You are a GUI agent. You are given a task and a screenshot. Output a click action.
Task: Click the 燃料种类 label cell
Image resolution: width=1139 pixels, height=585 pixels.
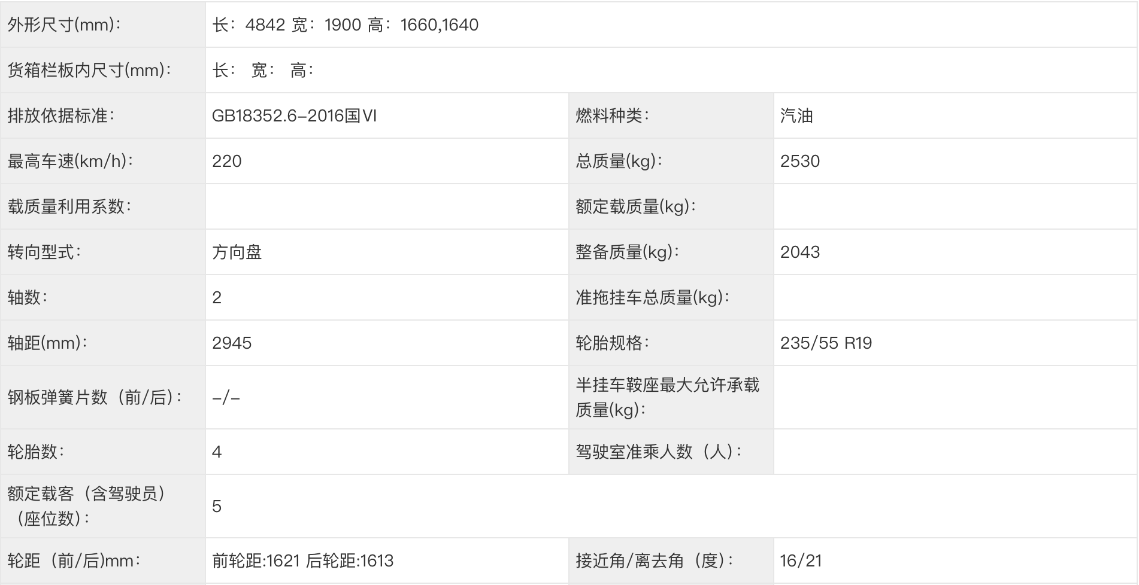click(671, 115)
